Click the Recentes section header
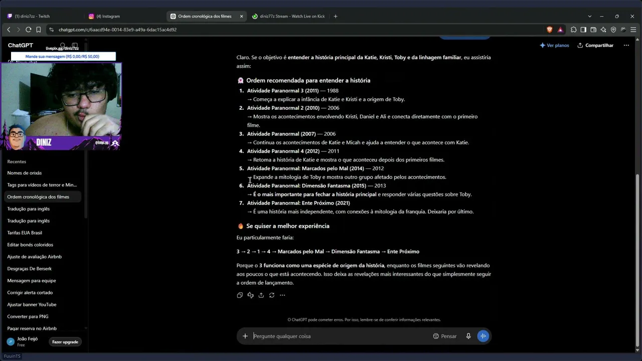 coord(17,161)
